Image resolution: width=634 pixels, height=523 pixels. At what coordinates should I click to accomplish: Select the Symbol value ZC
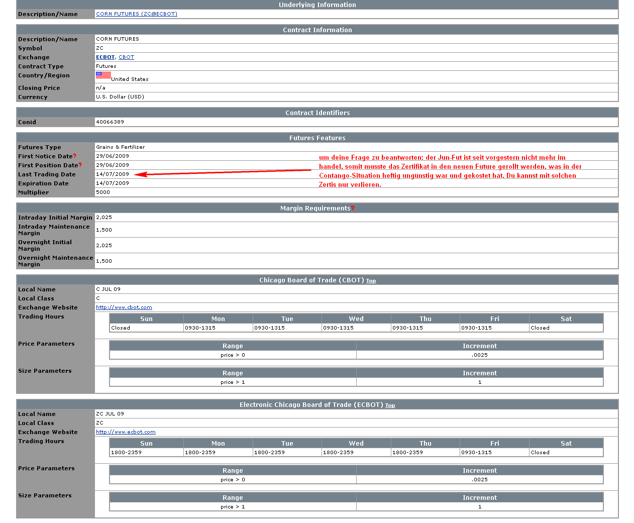point(99,48)
